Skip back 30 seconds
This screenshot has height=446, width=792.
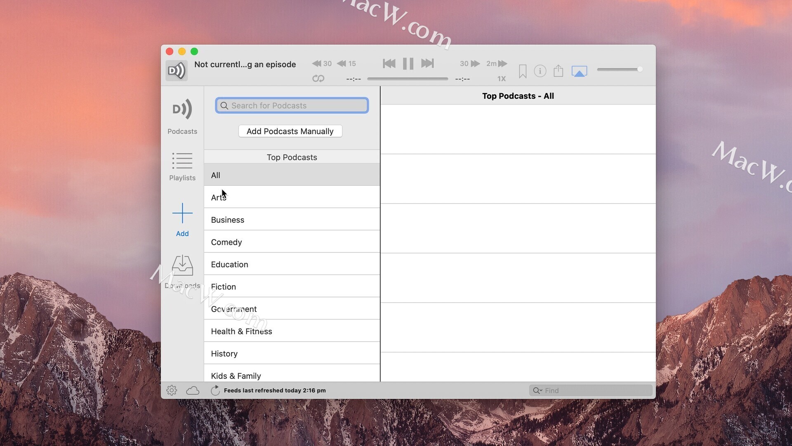pos(322,64)
